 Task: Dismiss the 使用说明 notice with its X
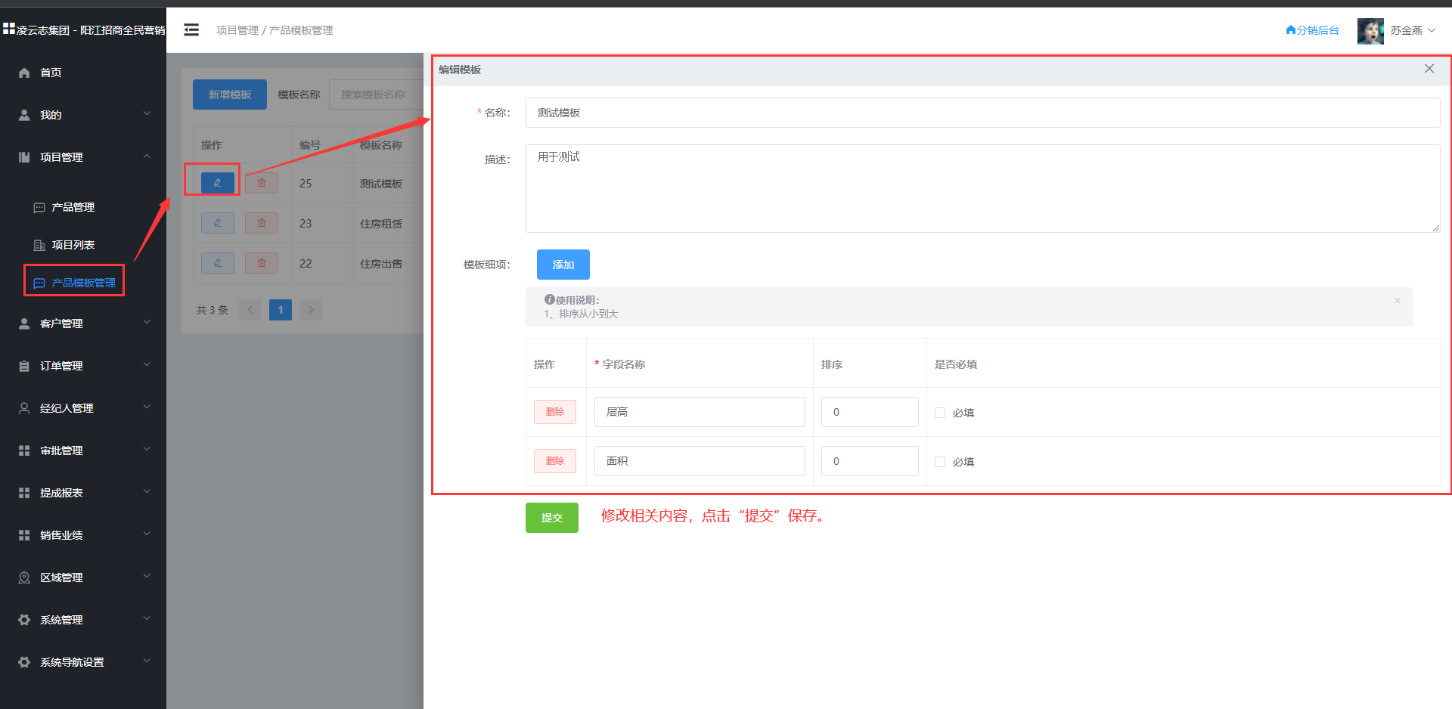(x=1398, y=301)
